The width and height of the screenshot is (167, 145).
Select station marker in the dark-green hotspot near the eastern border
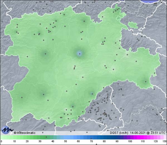(146, 82)
